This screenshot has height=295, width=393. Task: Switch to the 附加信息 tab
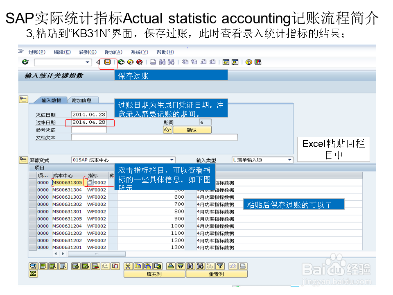tap(82, 100)
